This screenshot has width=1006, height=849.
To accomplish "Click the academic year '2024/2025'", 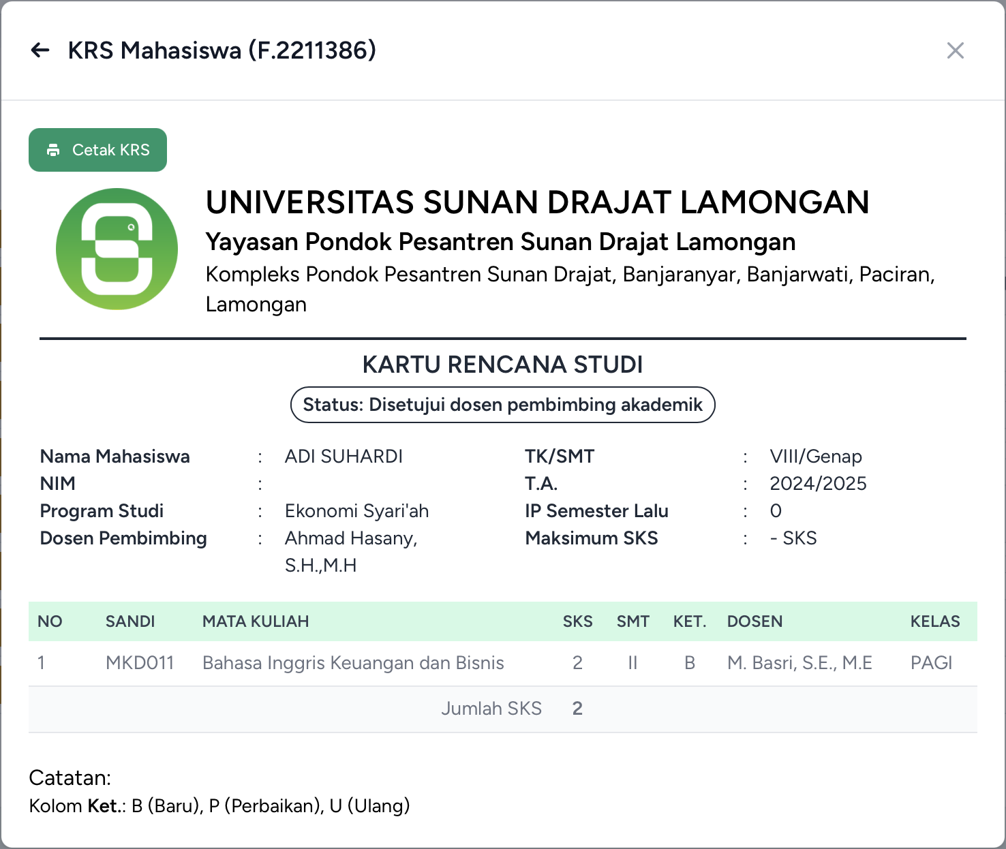I will (x=819, y=484).
